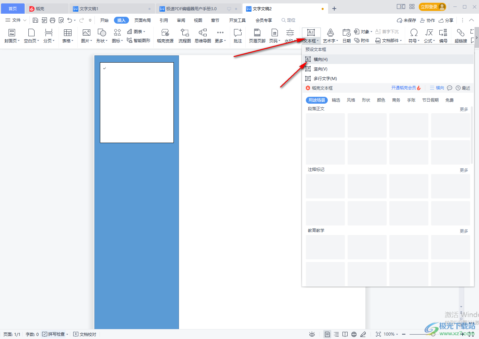Click the new tab plus button

click(x=334, y=9)
